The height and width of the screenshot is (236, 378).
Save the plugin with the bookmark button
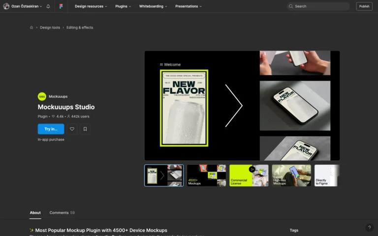pyautogui.click(x=85, y=129)
